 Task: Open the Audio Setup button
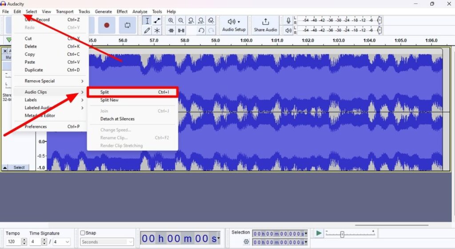[x=234, y=25]
